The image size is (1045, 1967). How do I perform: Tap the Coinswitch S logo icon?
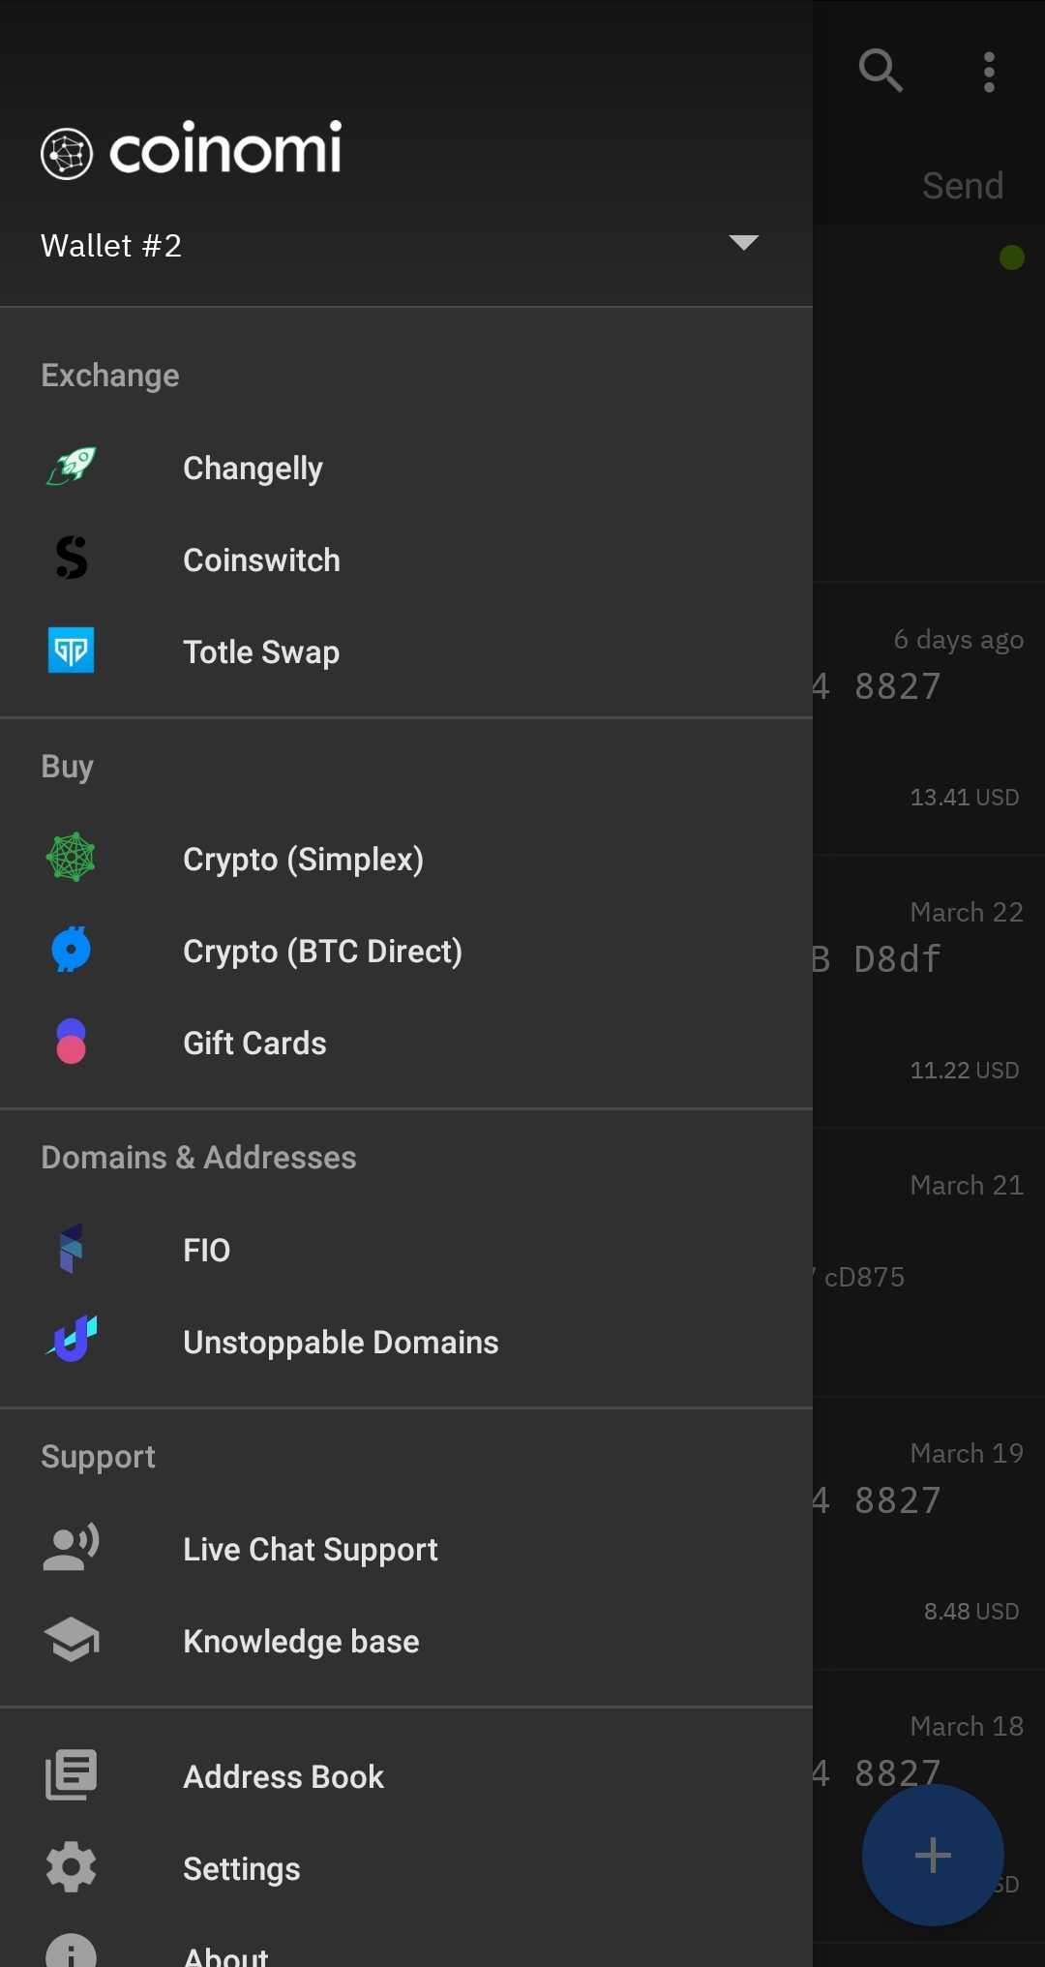click(72, 559)
